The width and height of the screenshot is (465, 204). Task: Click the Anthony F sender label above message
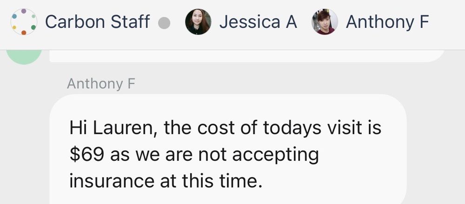(x=101, y=83)
